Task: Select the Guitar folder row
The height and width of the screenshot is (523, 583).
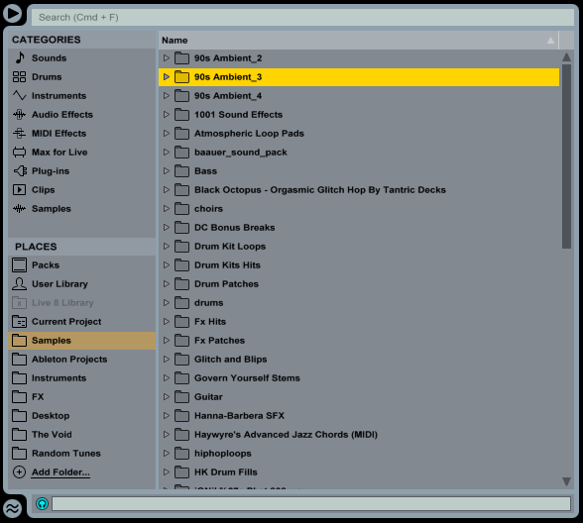Action: click(x=359, y=397)
